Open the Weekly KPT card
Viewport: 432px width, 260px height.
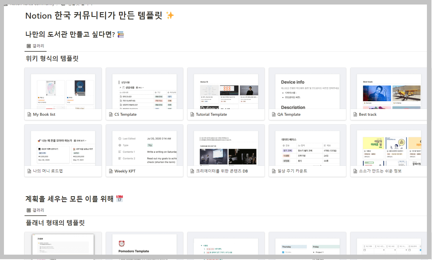[x=144, y=151]
